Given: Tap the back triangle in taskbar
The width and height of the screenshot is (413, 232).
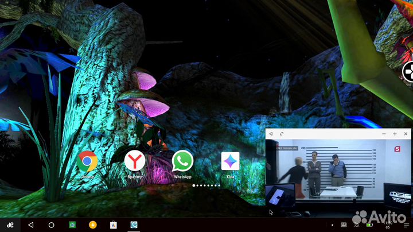Looking at the screenshot, I should pos(31,225).
